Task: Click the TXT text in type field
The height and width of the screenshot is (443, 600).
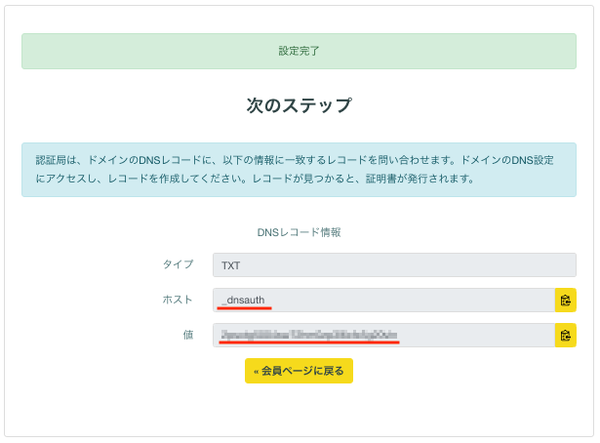Action: [231, 265]
